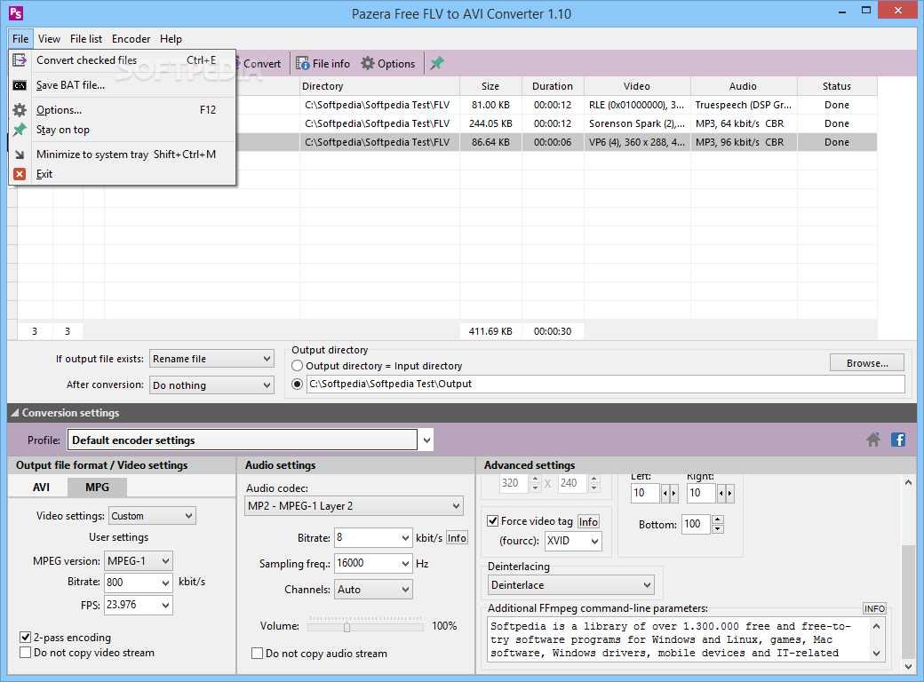Screen dimensions: 924x682
Task: Open the home page house icon
Action: point(873,440)
